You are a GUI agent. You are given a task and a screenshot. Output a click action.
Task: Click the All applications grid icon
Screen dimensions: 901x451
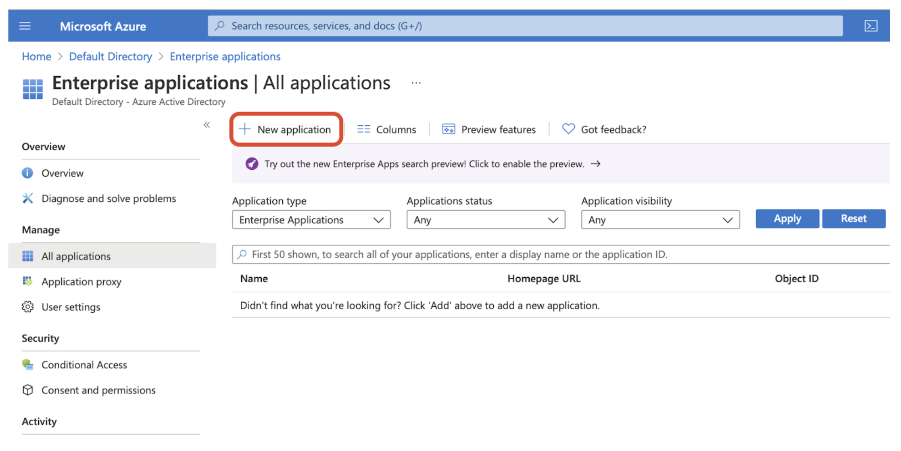[27, 256]
